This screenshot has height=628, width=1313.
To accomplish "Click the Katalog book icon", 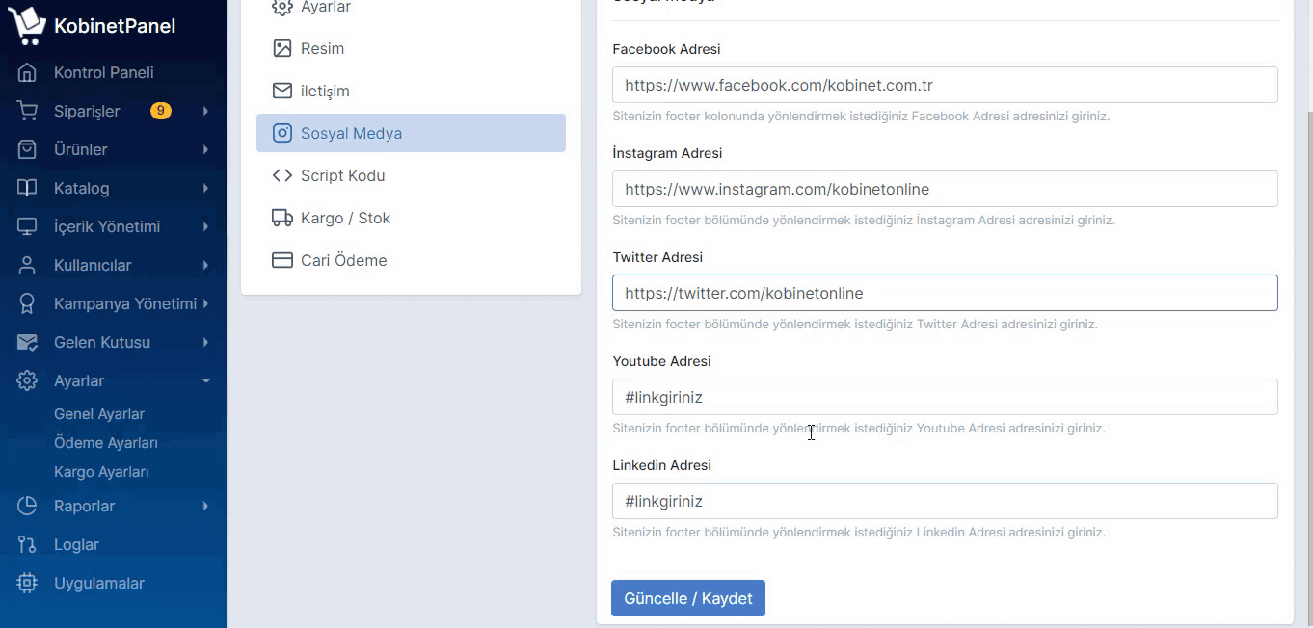I will (x=27, y=188).
